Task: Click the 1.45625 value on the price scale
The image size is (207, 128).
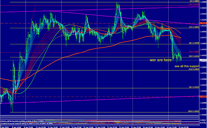Action: click(x=203, y=8)
